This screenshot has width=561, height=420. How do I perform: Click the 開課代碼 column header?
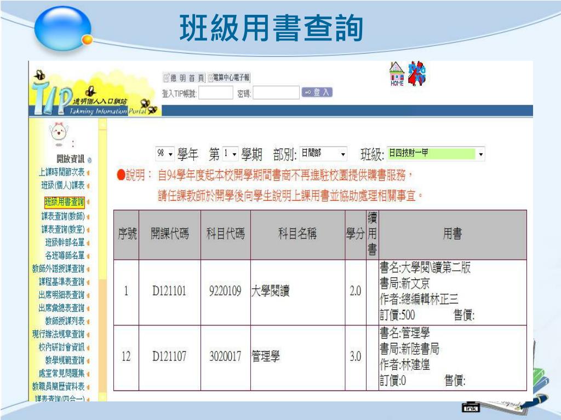click(x=170, y=235)
